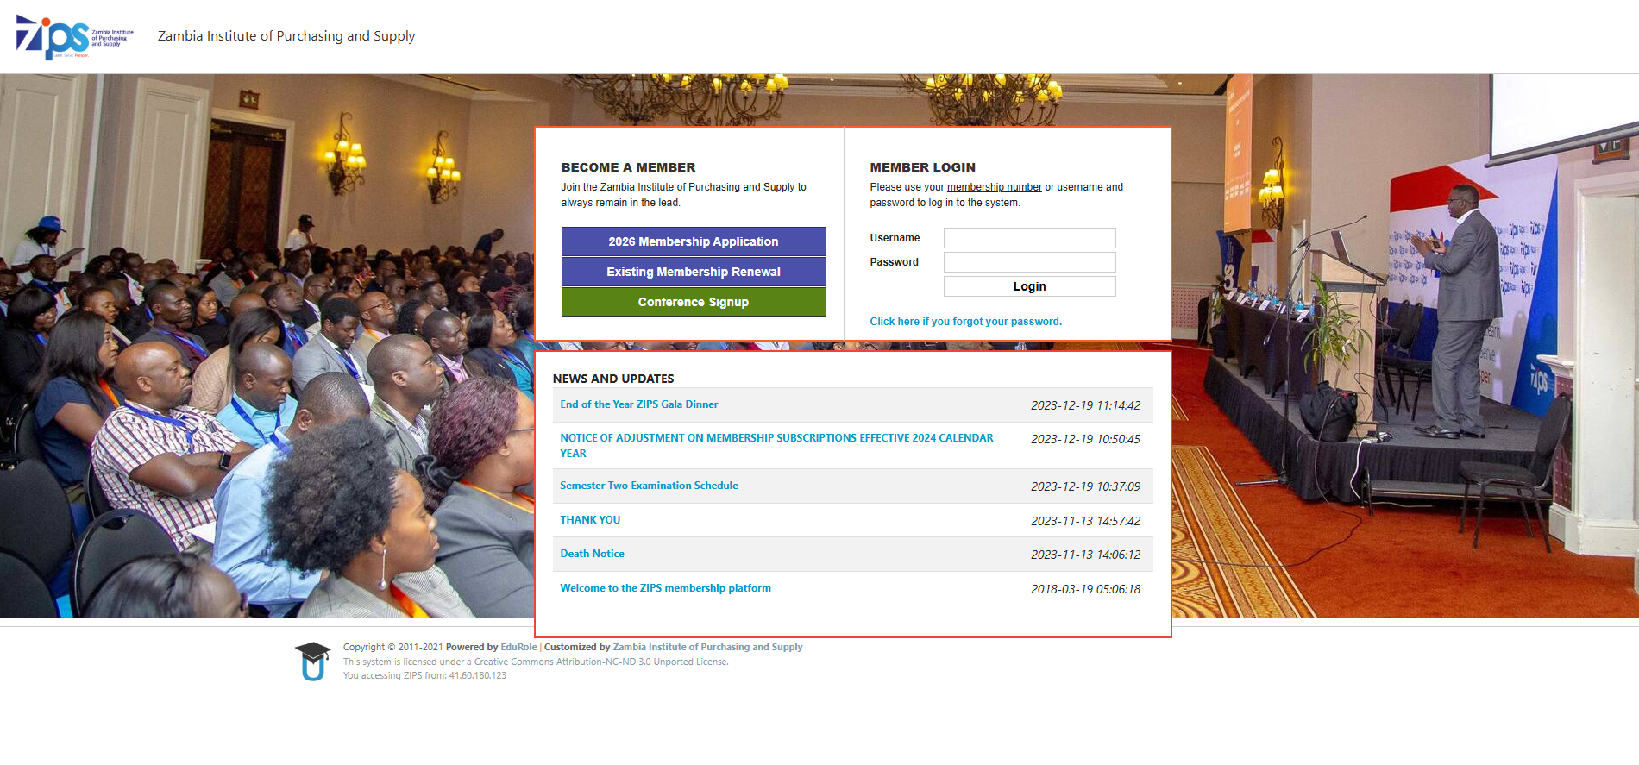The image size is (1639, 765).
Task: Open End of the Year ZIPS Gala Dinner
Action: point(638,404)
